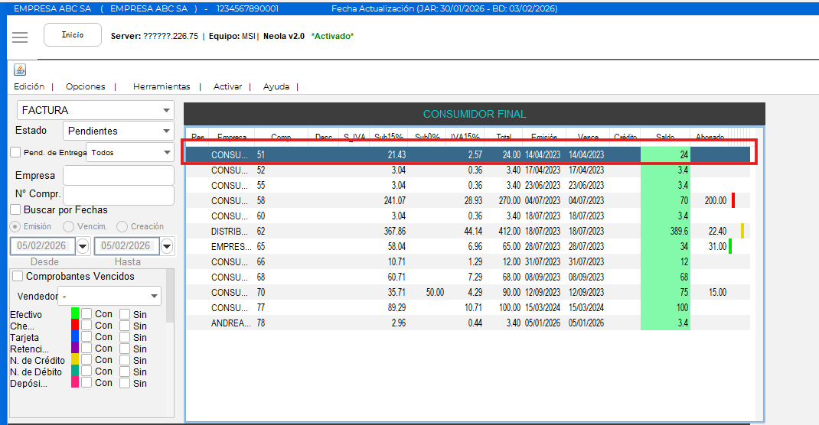Click the red payment marker on invoice 58
The height and width of the screenshot is (425, 819).
(x=733, y=200)
